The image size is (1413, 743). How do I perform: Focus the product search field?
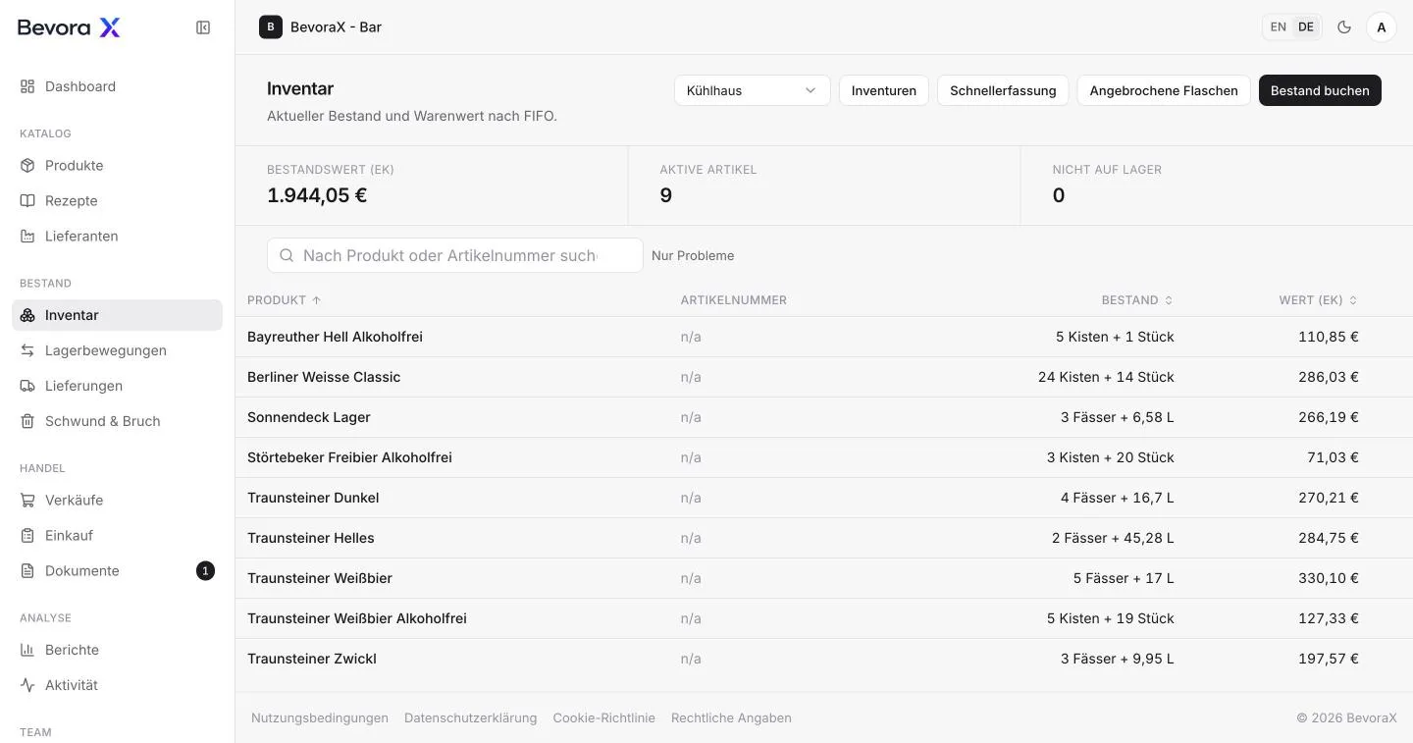[455, 255]
